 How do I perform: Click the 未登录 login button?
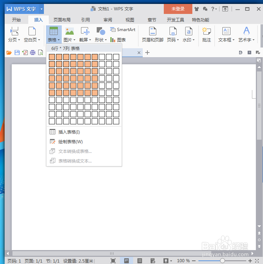click(x=178, y=9)
